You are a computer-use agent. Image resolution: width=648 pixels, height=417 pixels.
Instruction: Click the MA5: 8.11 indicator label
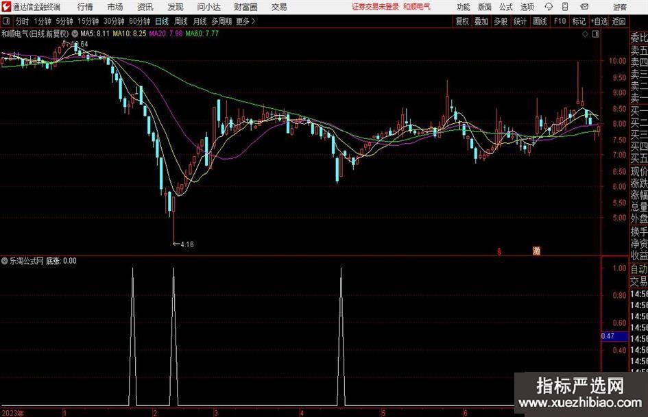point(95,34)
